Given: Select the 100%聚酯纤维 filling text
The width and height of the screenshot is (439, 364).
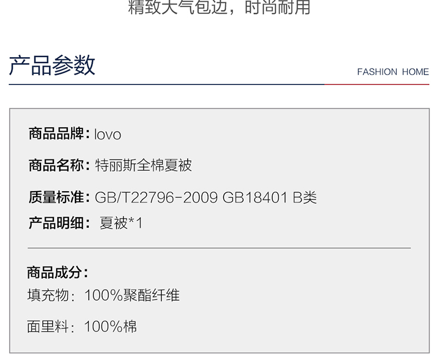Looking at the screenshot, I should point(132,296).
